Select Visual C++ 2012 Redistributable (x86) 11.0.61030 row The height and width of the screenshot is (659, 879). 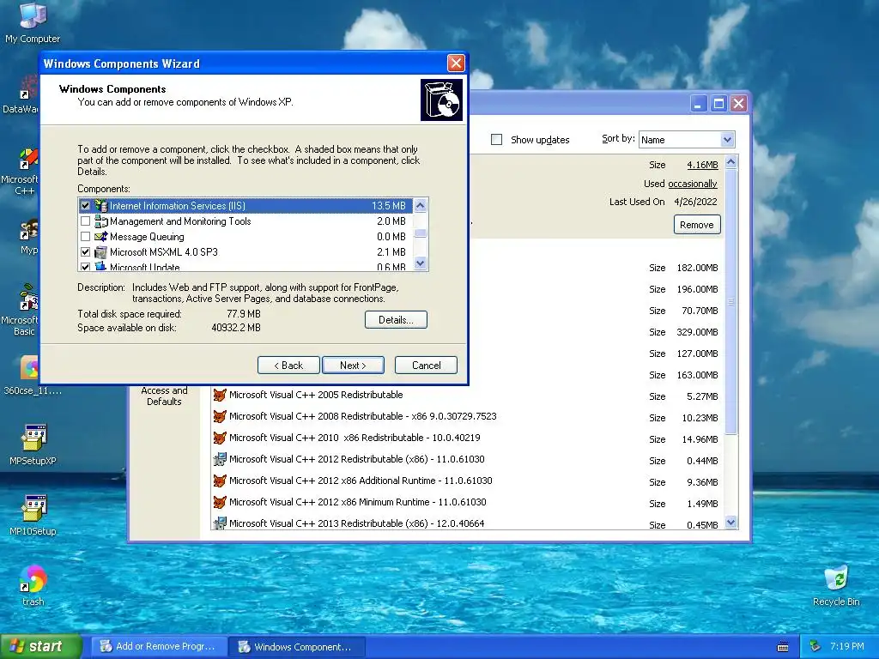(x=467, y=460)
